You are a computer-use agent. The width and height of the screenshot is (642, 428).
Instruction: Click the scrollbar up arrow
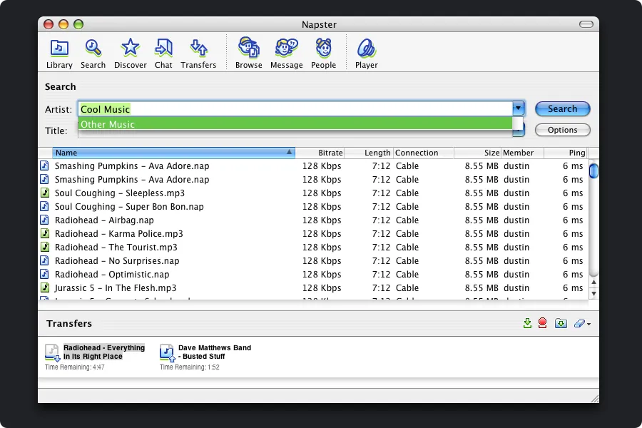coord(593,282)
